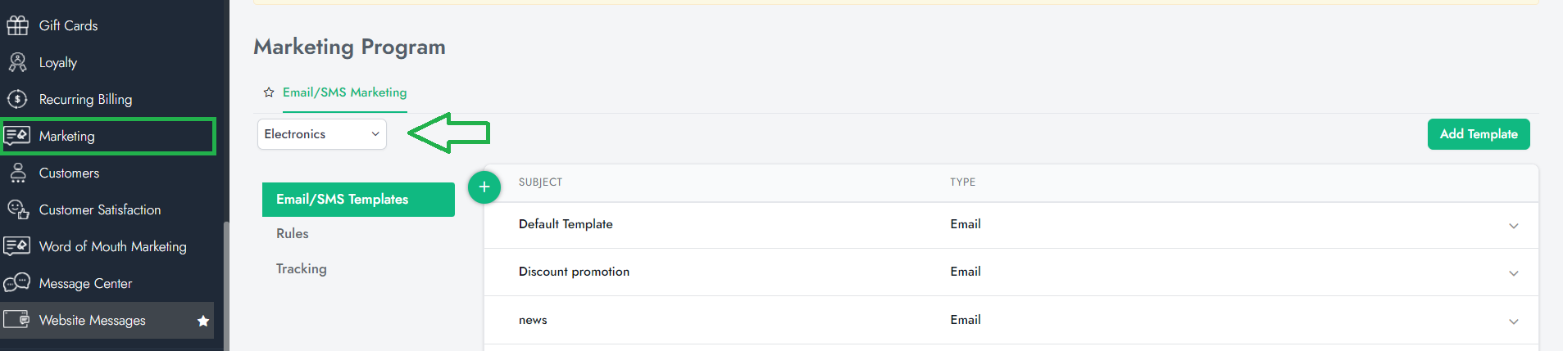Expand the news template row chevron
The width and height of the screenshot is (1563, 351).
point(1513,322)
